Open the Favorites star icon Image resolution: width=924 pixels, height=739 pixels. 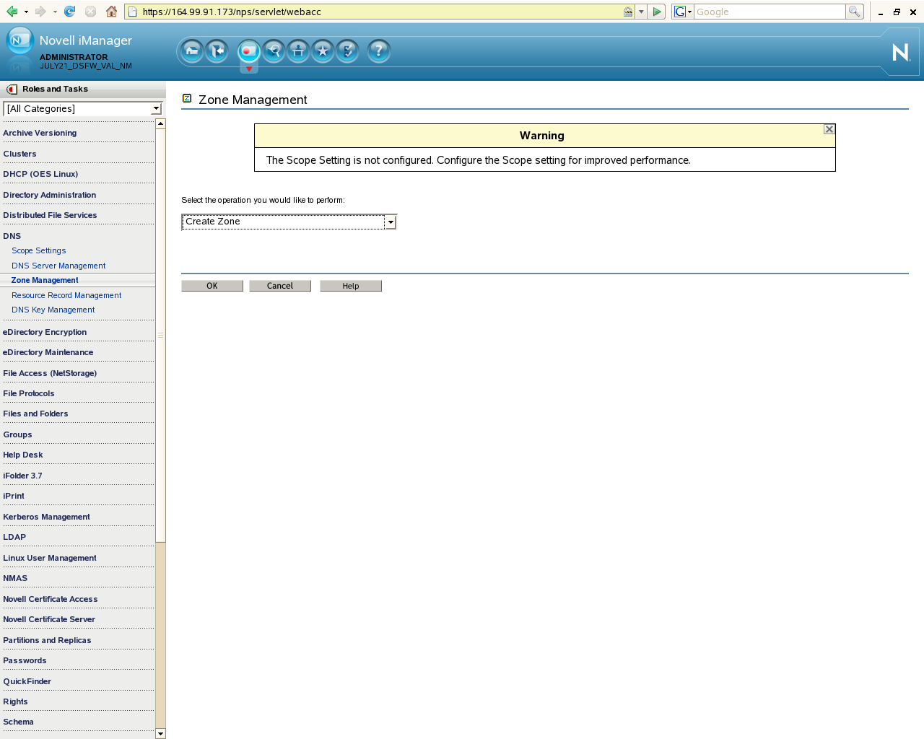tap(323, 51)
